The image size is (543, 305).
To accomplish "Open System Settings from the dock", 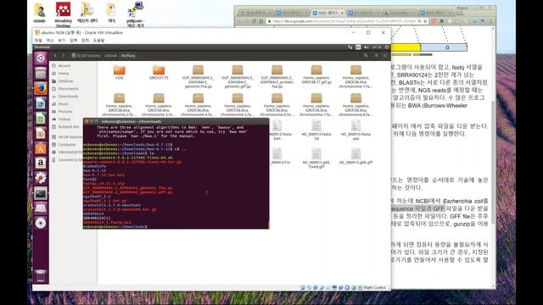I will [x=41, y=178].
